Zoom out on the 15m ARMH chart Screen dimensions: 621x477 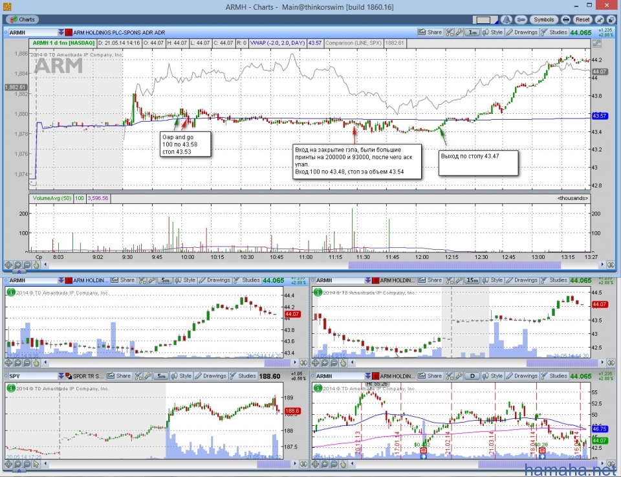pyautogui.click(x=334, y=362)
